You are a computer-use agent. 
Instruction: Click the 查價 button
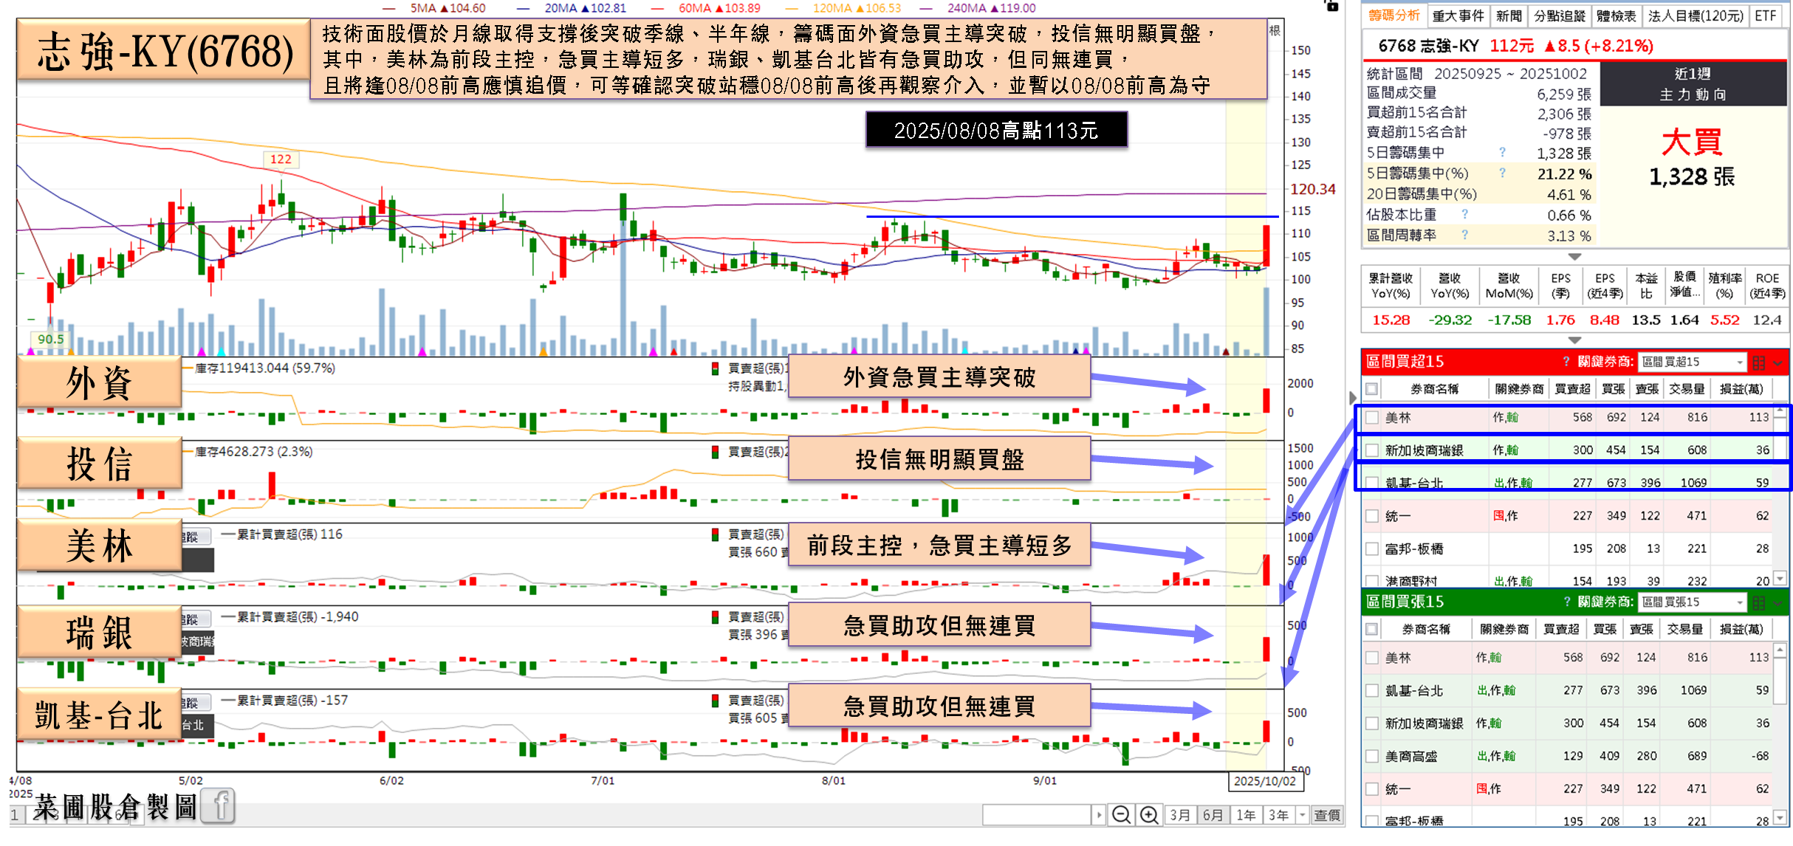click(1327, 815)
